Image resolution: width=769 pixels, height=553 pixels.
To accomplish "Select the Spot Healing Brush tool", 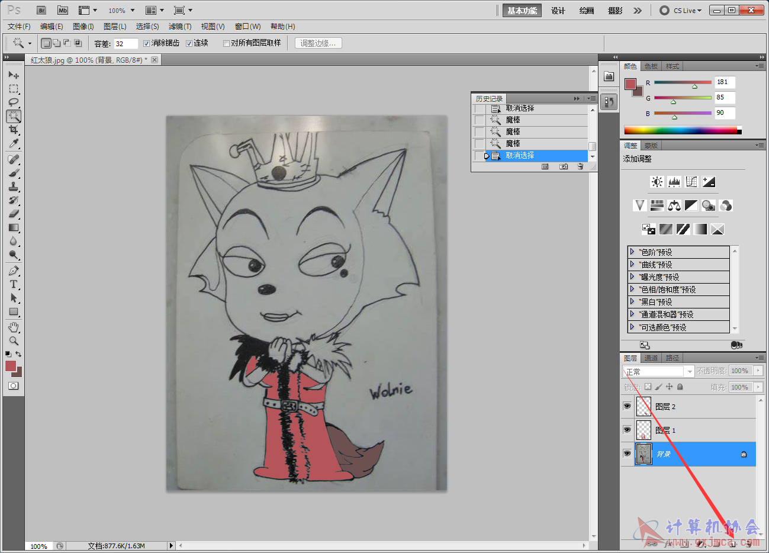I will [14, 159].
